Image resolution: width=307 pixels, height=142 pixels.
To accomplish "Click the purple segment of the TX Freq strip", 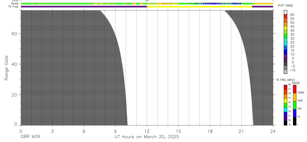I will pyautogui.click(x=84, y=7).
